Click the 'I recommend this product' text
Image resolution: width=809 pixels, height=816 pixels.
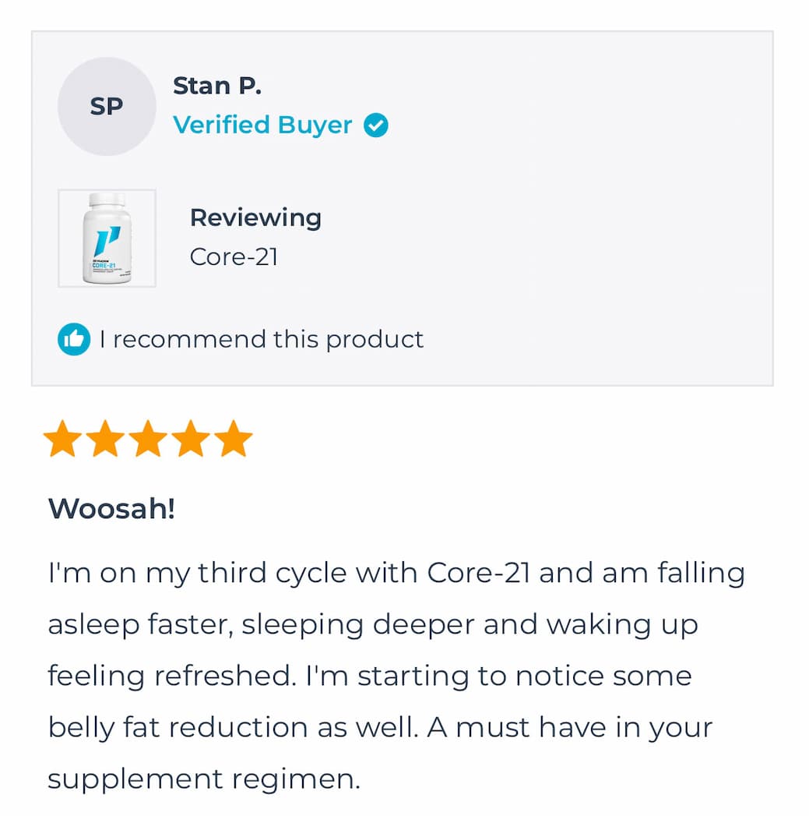pyautogui.click(x=262, y=340)
